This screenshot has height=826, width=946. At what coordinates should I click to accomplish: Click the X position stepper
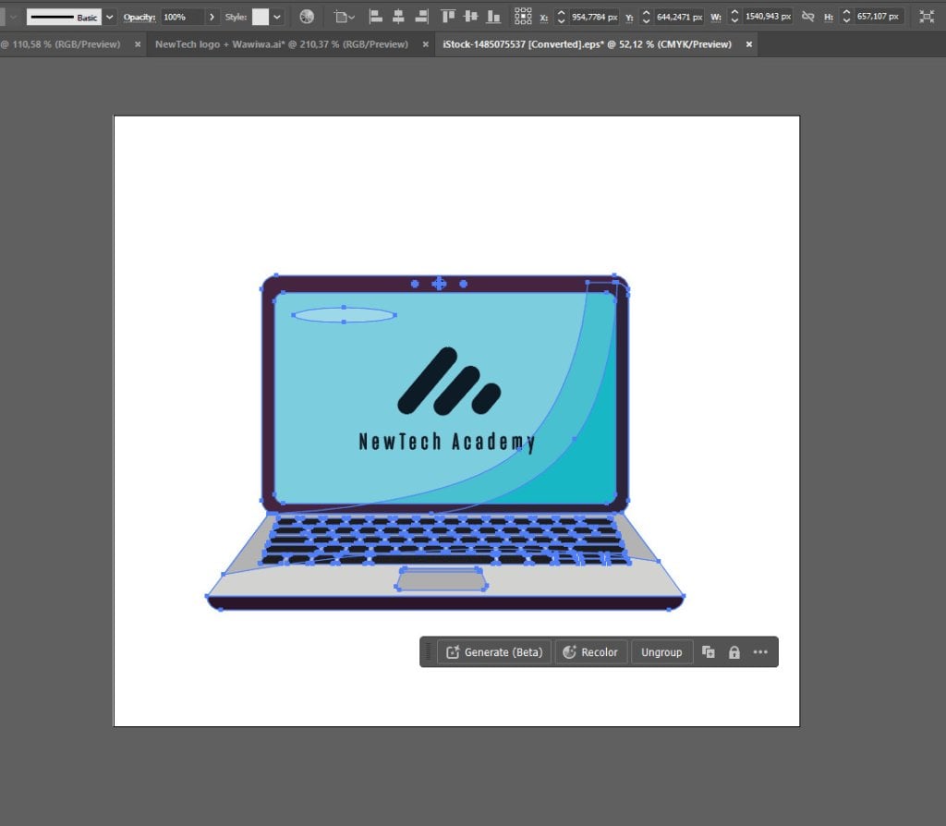click(x=561, y=17)
